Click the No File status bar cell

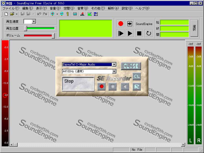pos(137,150)
